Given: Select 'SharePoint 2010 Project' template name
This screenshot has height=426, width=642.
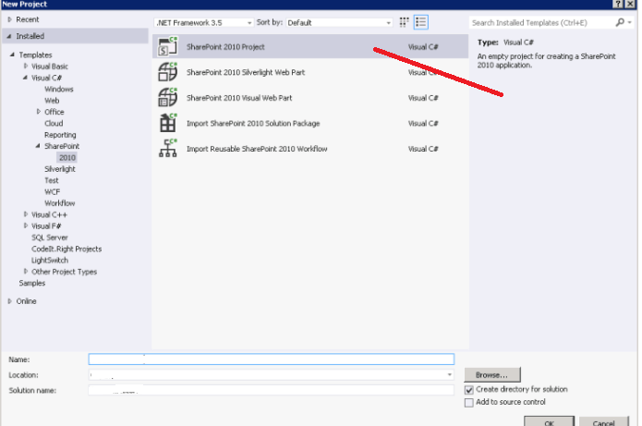Looking at the screenshot, I should pyautogui.click(x=225, y=47).
